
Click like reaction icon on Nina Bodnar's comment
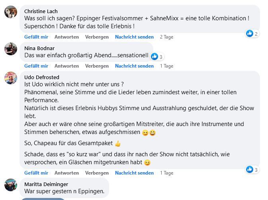pyautogui.click(x=155, y=56)
